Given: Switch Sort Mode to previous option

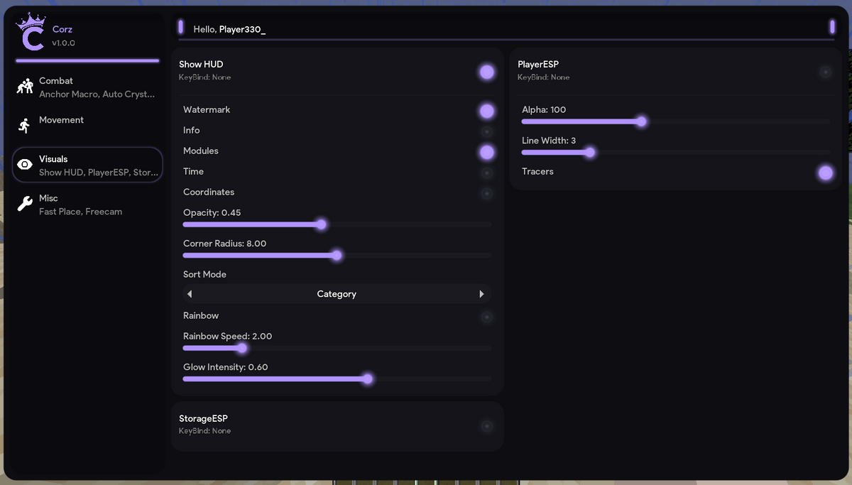Looking at the screenshot, I should point(190,294).
